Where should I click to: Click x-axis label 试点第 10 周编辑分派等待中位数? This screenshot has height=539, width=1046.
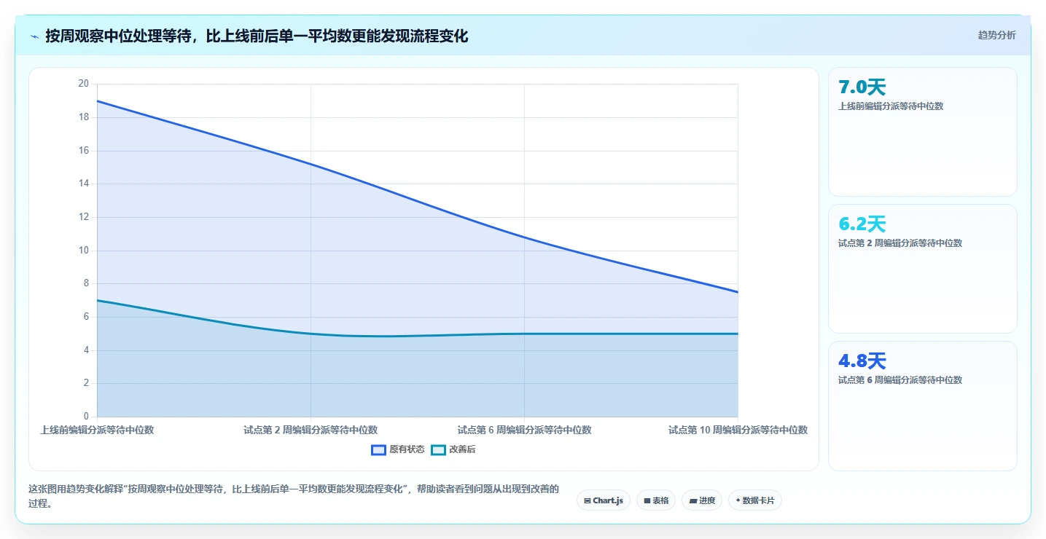coord(738,430)
